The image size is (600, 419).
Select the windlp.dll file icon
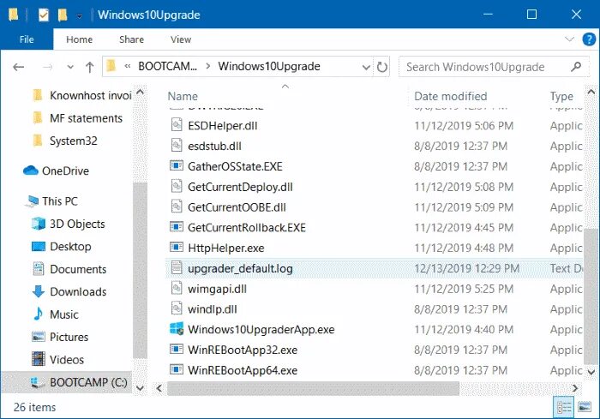pos(177,308)
